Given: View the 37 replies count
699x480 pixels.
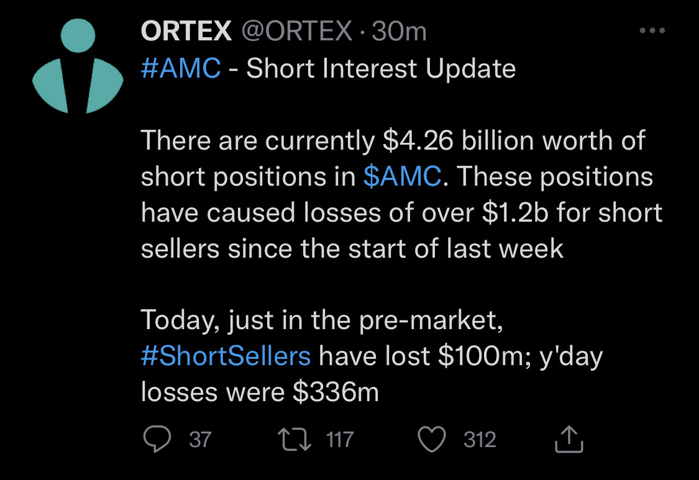Looking at the screenshot, I should coord(200,440).
